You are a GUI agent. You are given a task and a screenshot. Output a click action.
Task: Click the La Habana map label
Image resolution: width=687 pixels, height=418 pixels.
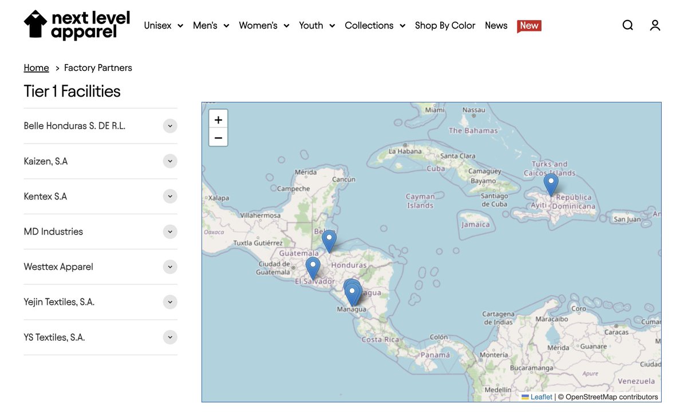405,152
